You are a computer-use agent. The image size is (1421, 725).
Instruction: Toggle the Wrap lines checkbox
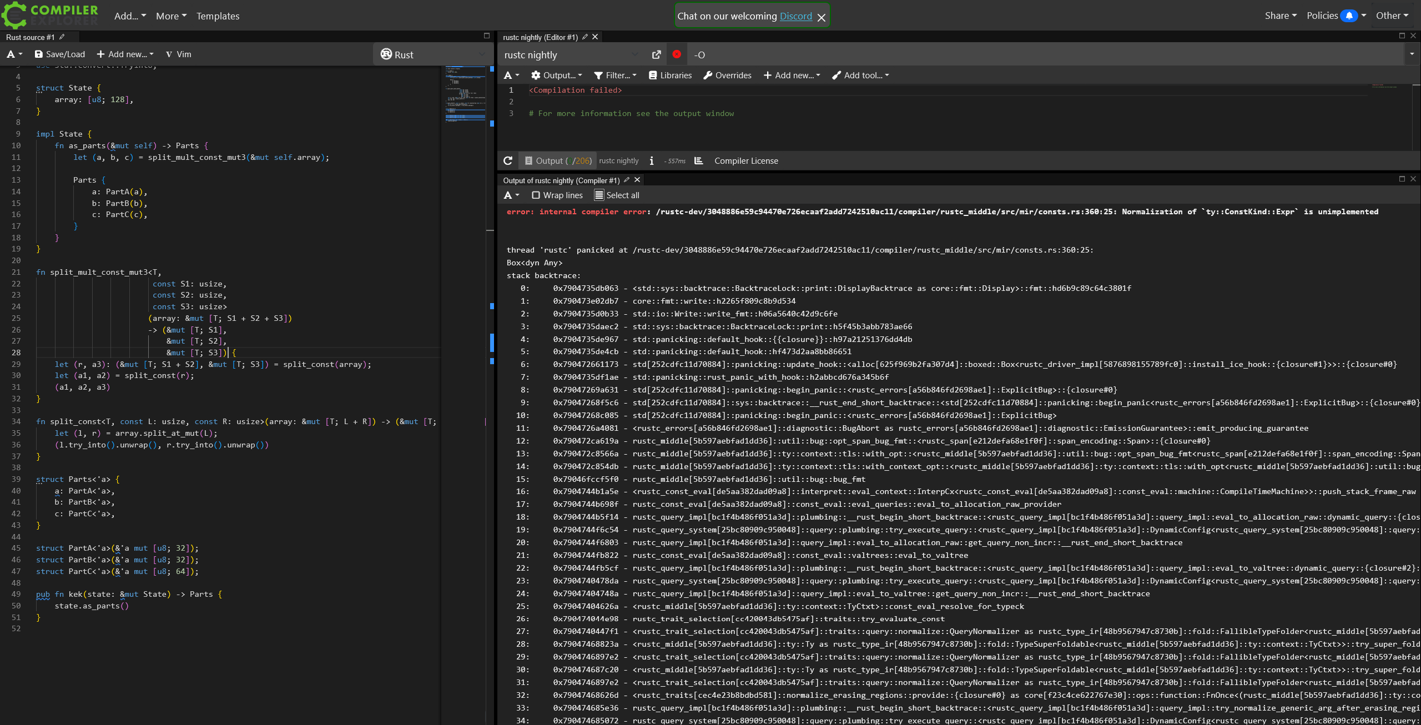click(557, 195)
